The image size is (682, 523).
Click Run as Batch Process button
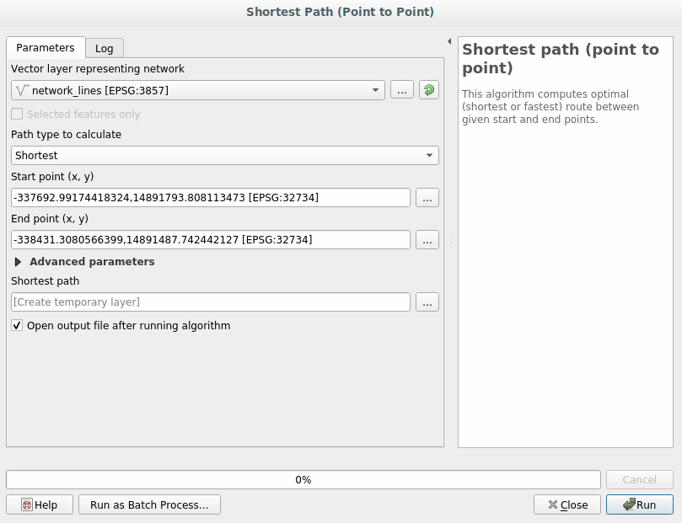tap(149, 504)
